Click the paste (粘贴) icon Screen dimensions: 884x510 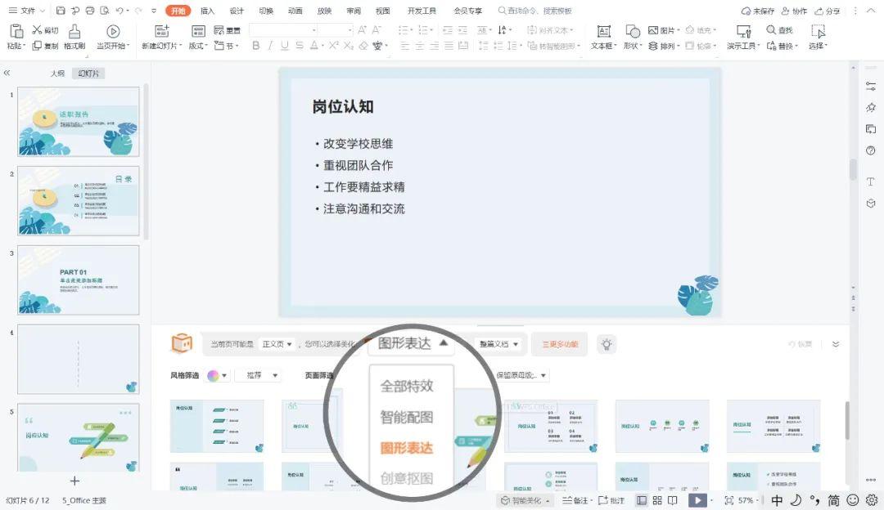(x=16, y=32)
